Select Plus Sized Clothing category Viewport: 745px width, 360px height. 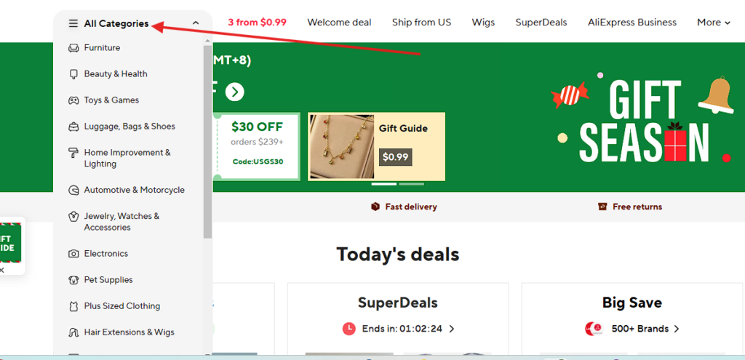121,306
